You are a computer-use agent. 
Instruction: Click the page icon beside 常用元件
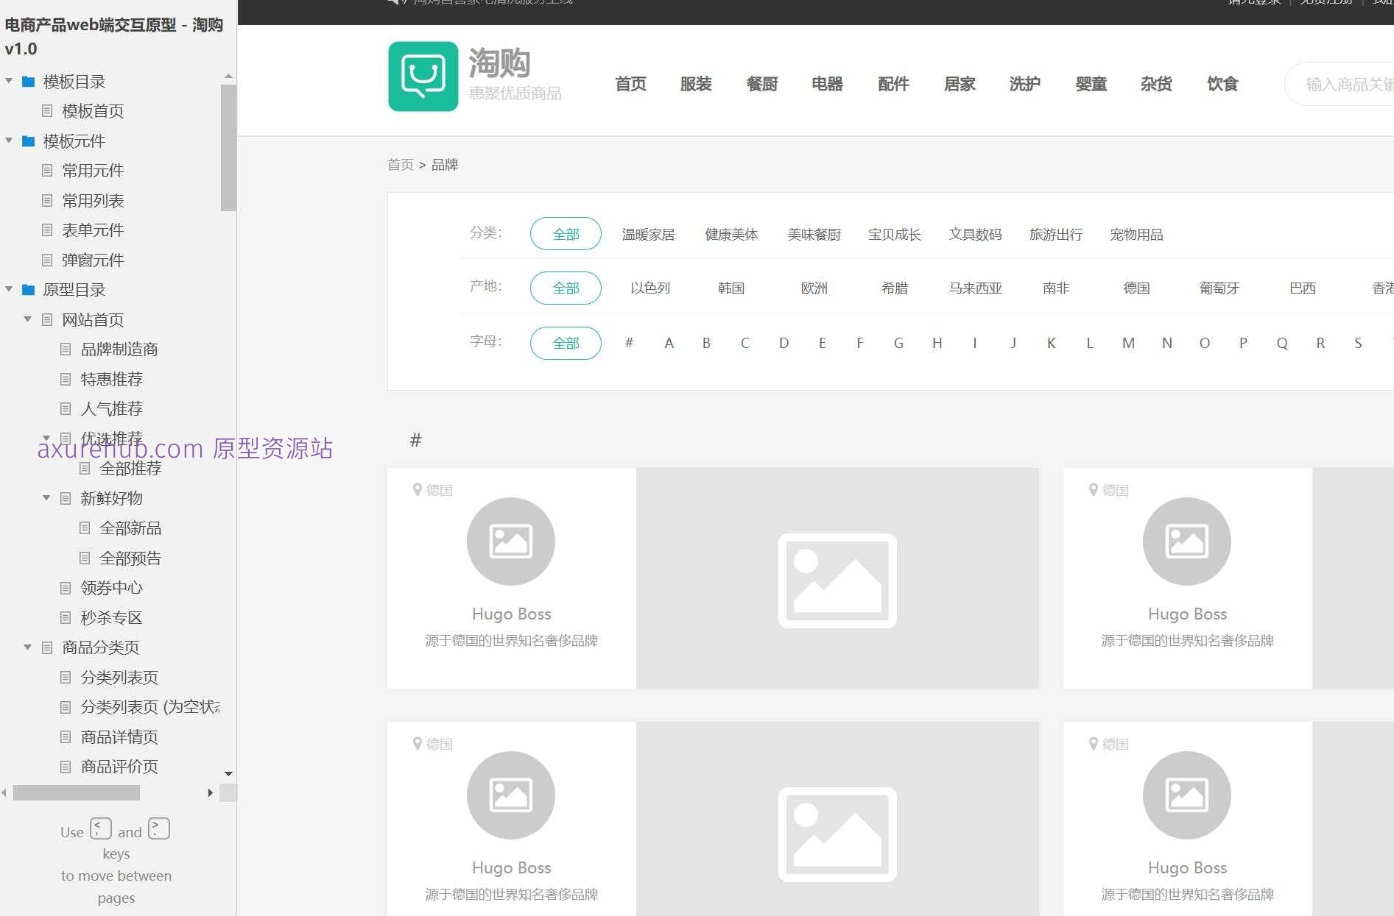[x=46, y=171]
